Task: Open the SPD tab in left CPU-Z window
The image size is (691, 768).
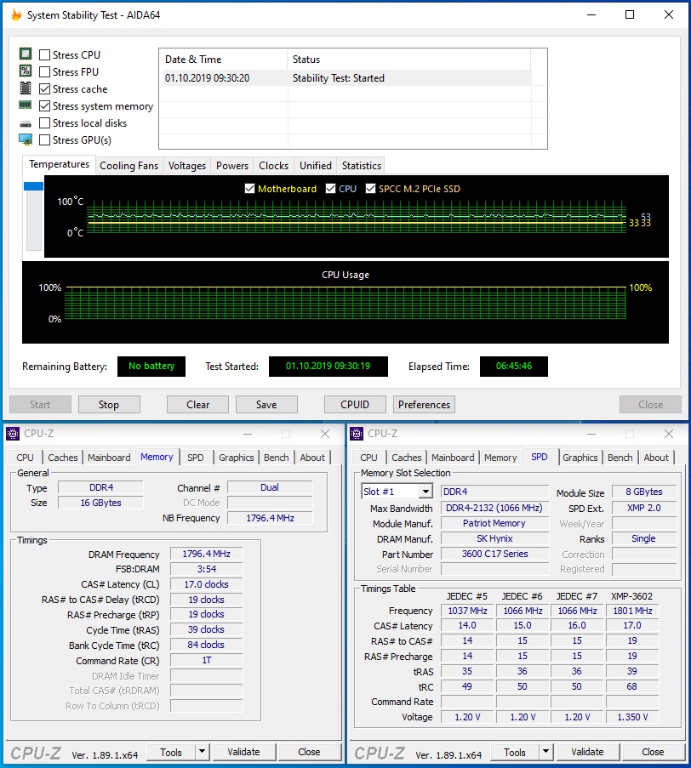Action: (x=195, y=458)
